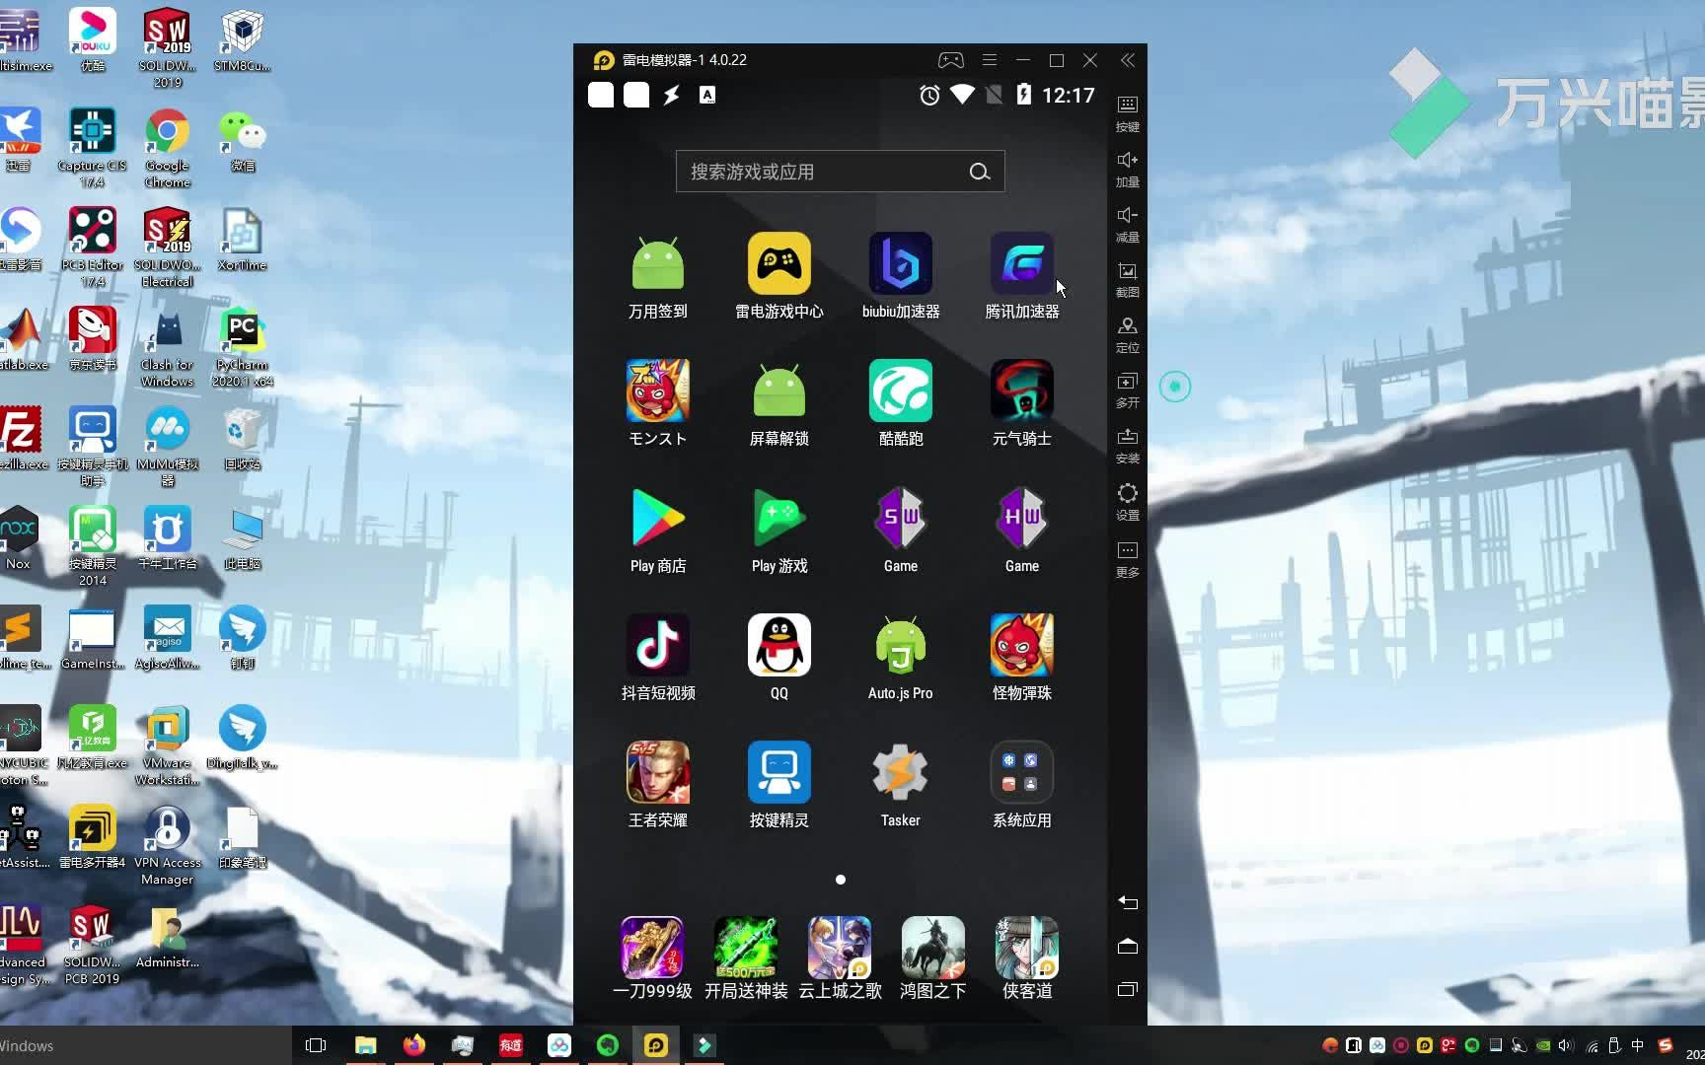
Task: Open emulator 设置 settings
Action: coord(1127,501)
